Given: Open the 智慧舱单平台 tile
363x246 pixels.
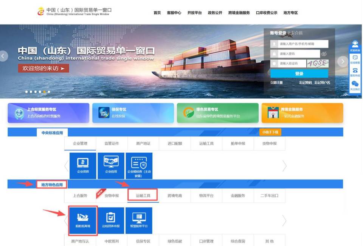Looking at the screenshot, I should click(139, 221).
